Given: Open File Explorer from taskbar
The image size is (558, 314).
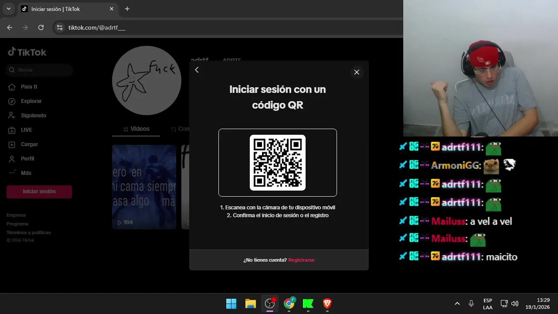Looking at the screenshot, I should tap(250, 304).
